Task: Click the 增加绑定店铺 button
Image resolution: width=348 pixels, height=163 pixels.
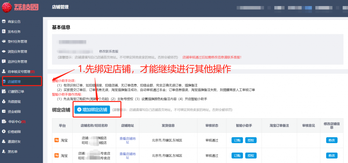Action: [x=92, y=109]
